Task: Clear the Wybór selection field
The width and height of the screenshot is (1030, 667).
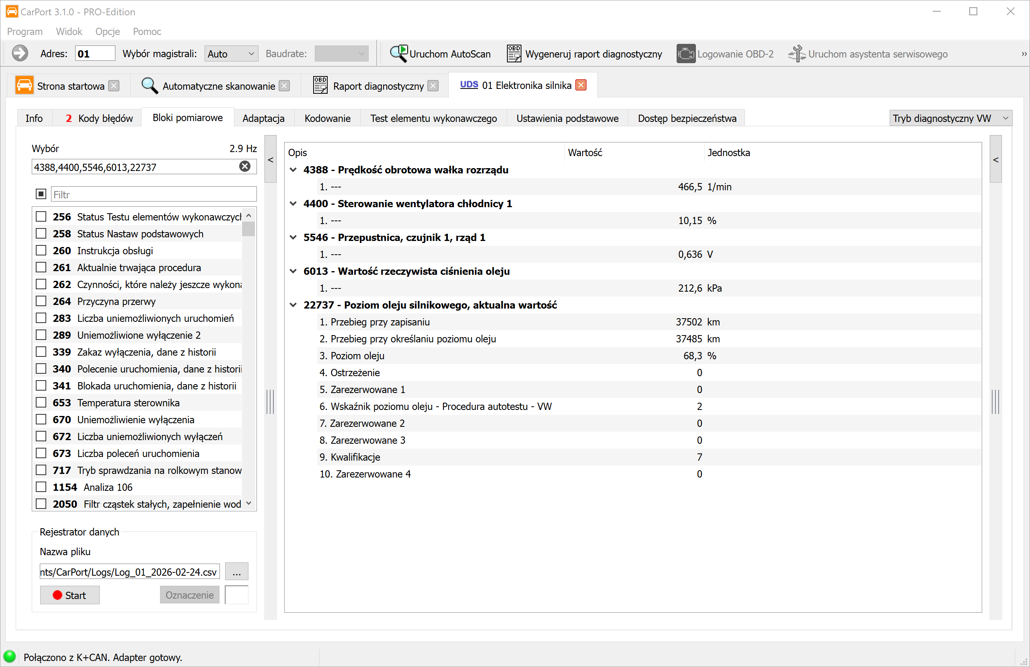Action: pos(244,166)
